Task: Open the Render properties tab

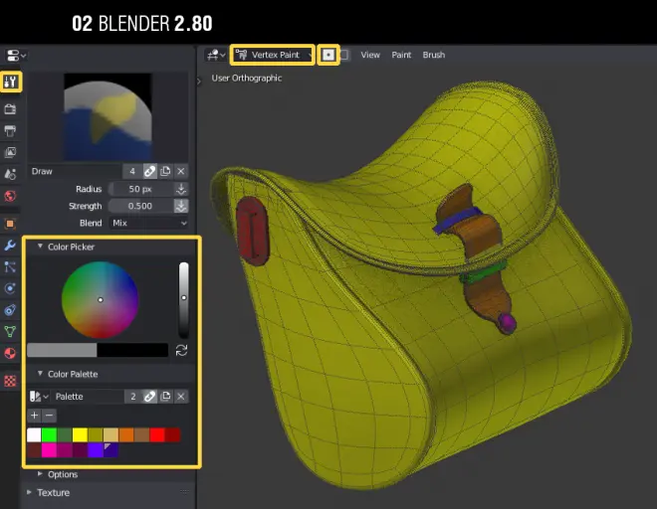Action: click(x=10, y=109)
